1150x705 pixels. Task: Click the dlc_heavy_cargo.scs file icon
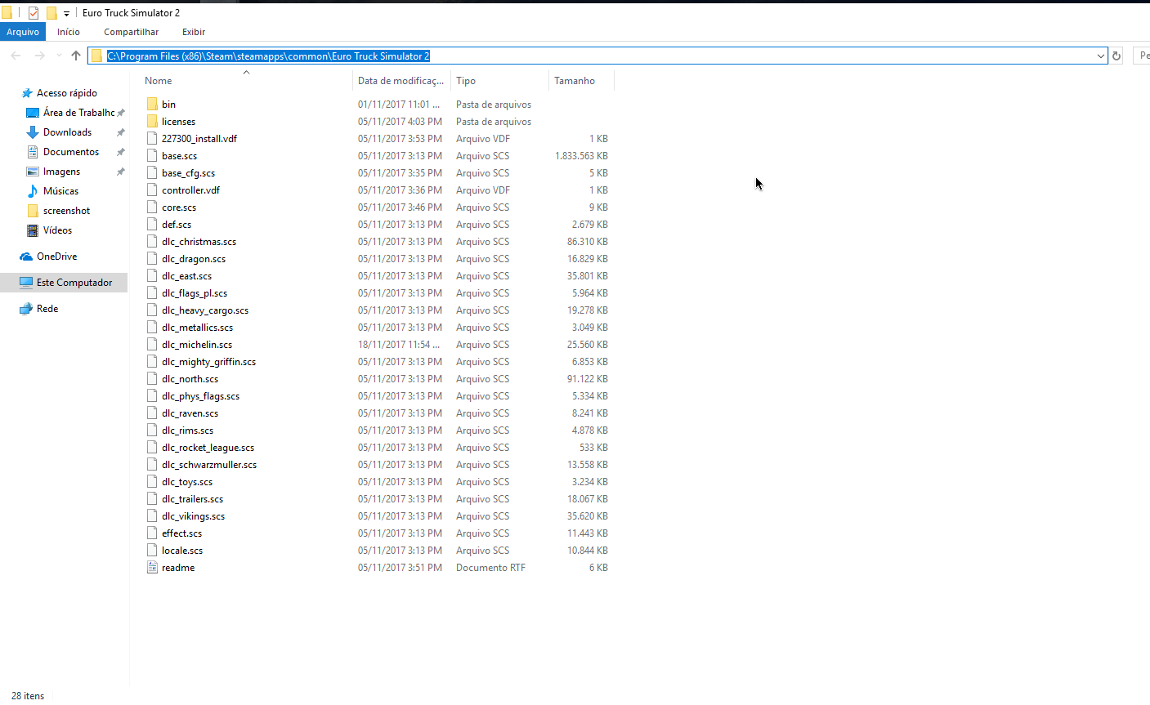point(152,310)
